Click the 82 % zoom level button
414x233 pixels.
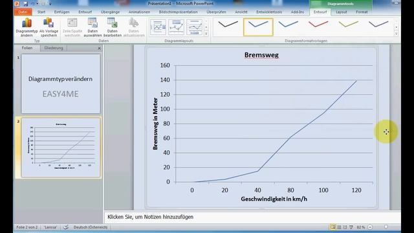pyautogui.click(x=361, y=227)
